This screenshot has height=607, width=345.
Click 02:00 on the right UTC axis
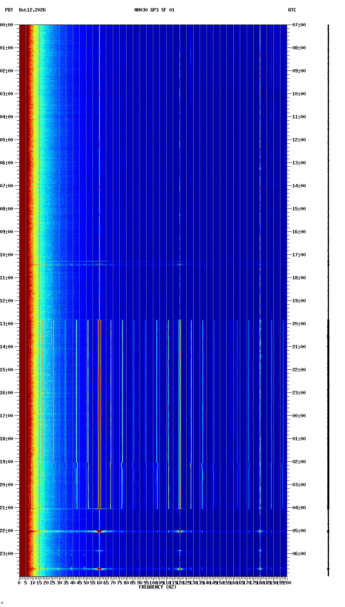pyautogui.click(x=299, y=462)
